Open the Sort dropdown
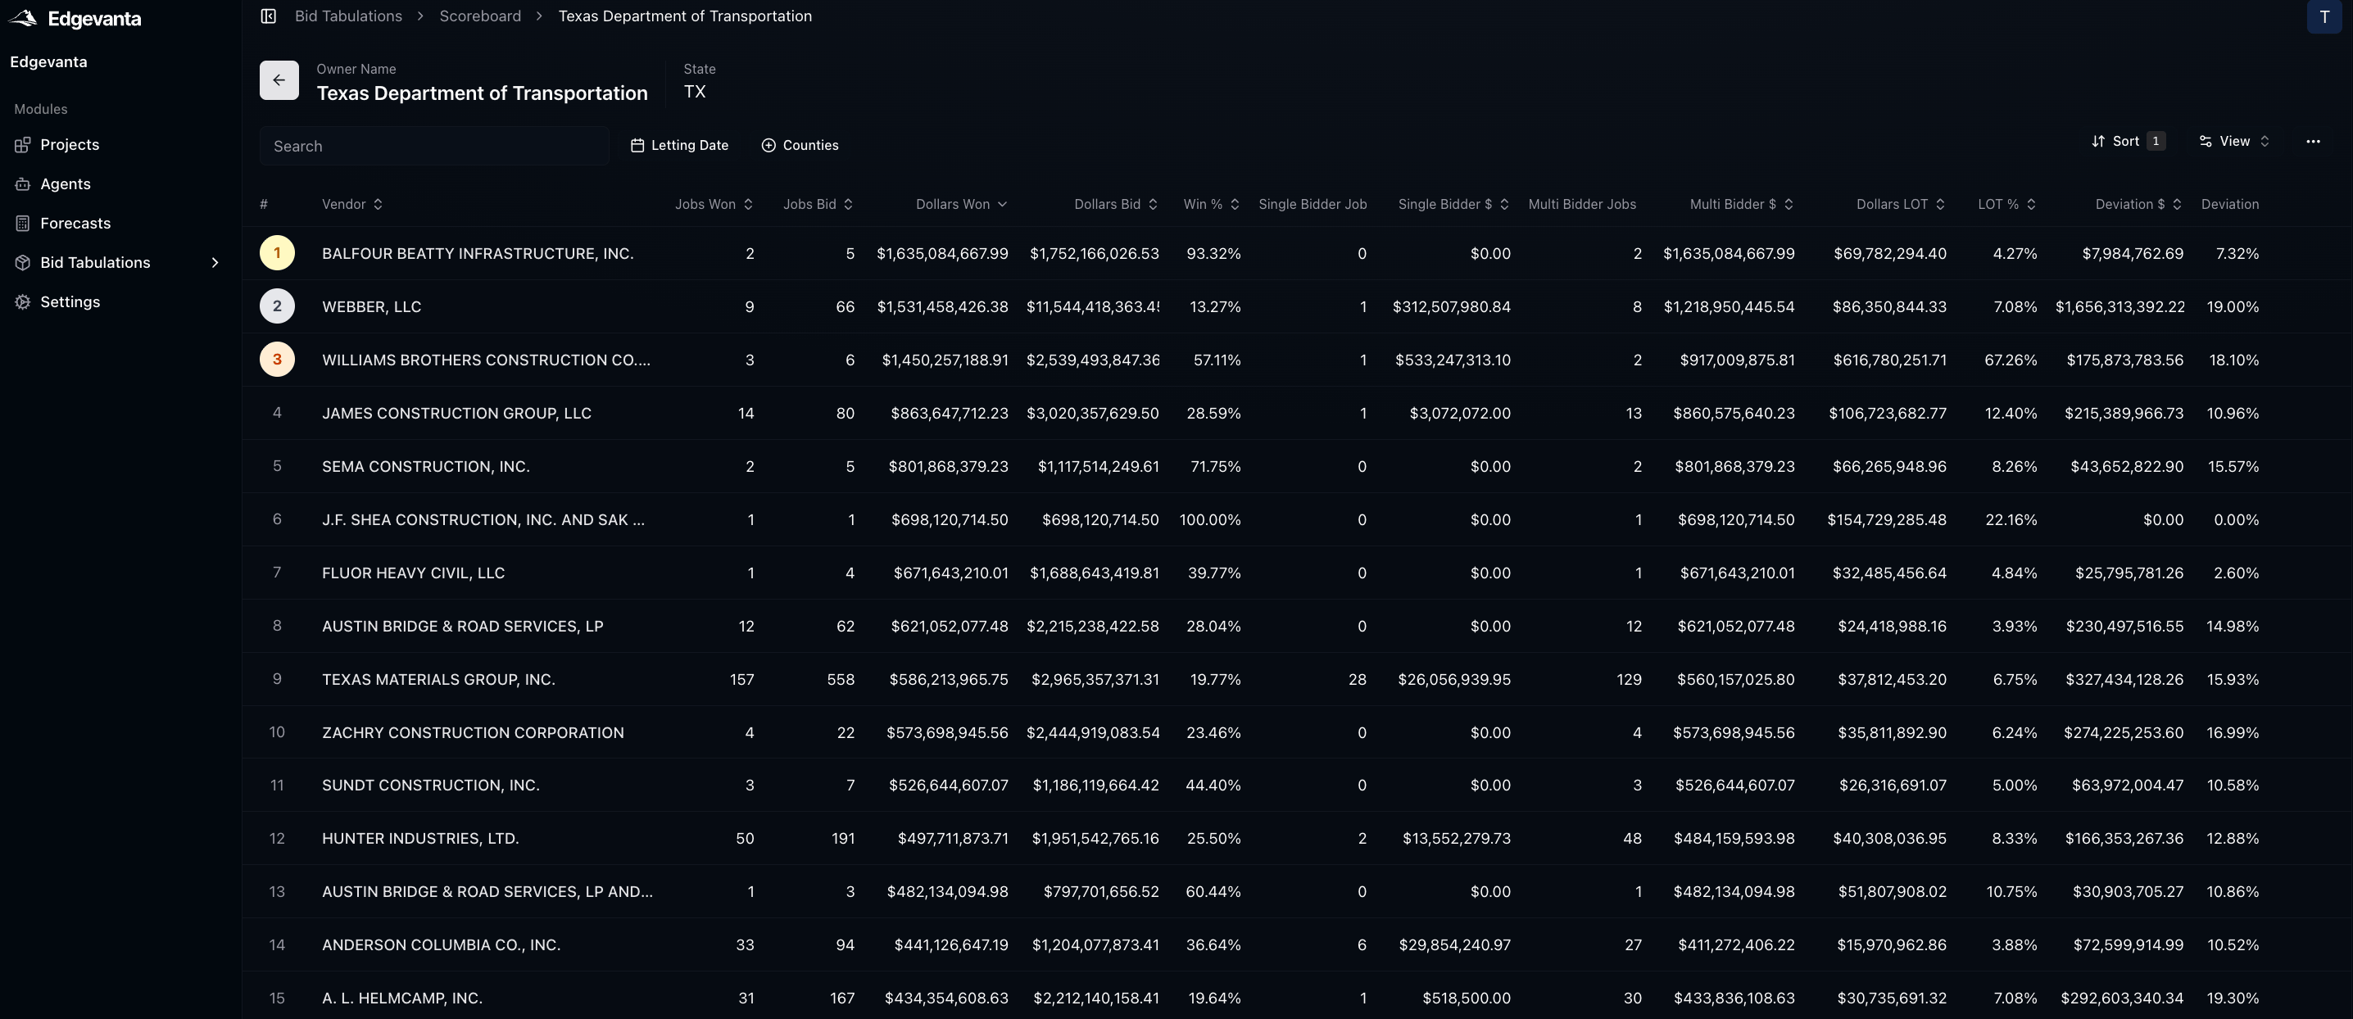Image resolution: width=2353 pixels, height=1019 pixels. pos(2127,142)
